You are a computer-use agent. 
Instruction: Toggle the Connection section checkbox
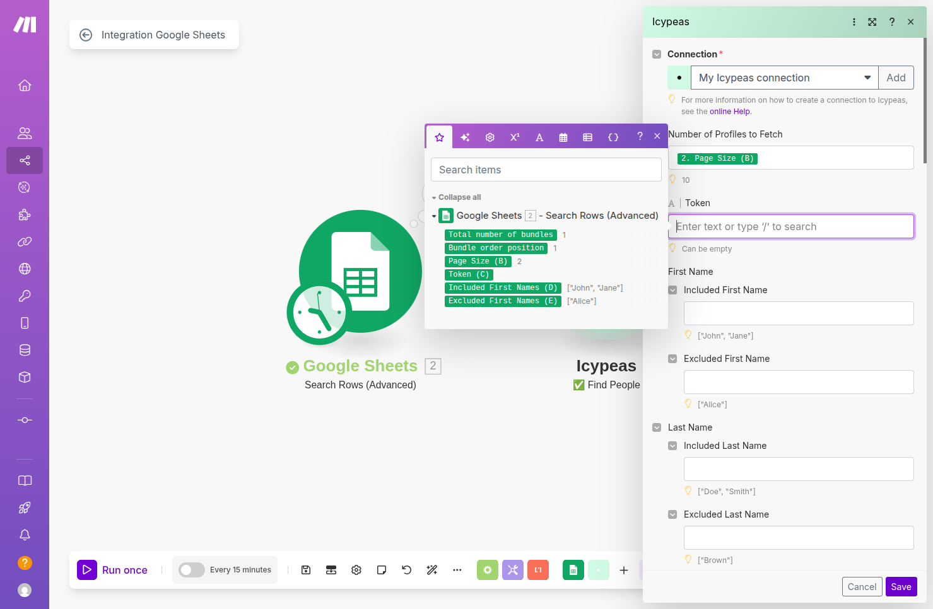657,54
